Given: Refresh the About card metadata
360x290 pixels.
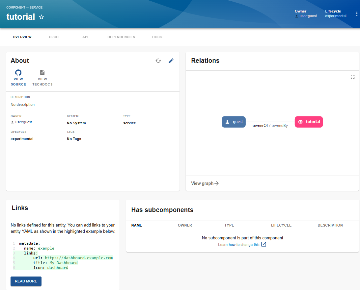Looking at the screenshot, I should [158, 61].
